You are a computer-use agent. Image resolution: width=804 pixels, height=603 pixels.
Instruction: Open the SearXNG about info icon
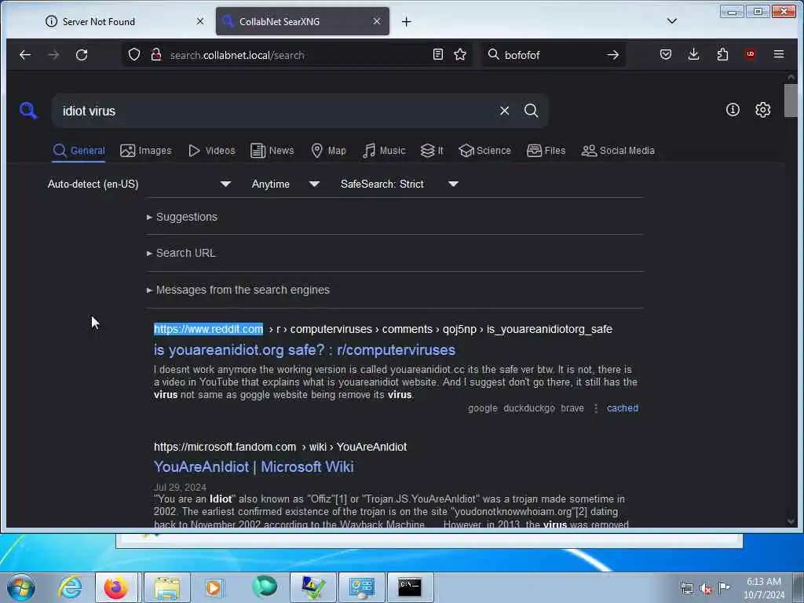click(x=733, y=110)
